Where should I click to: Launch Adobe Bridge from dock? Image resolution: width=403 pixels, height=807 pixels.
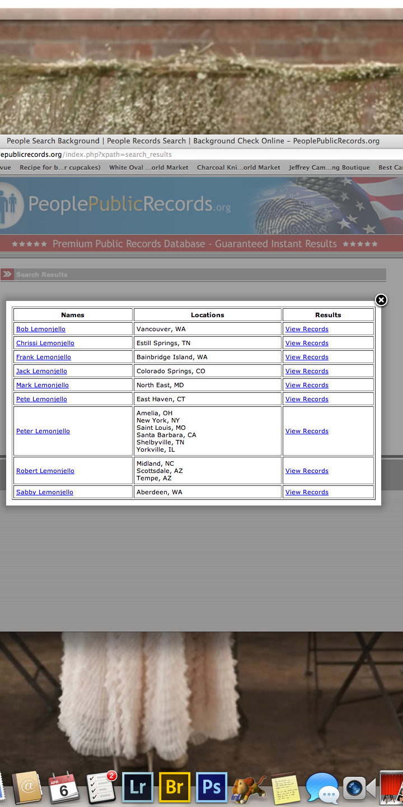pos(175,787)
